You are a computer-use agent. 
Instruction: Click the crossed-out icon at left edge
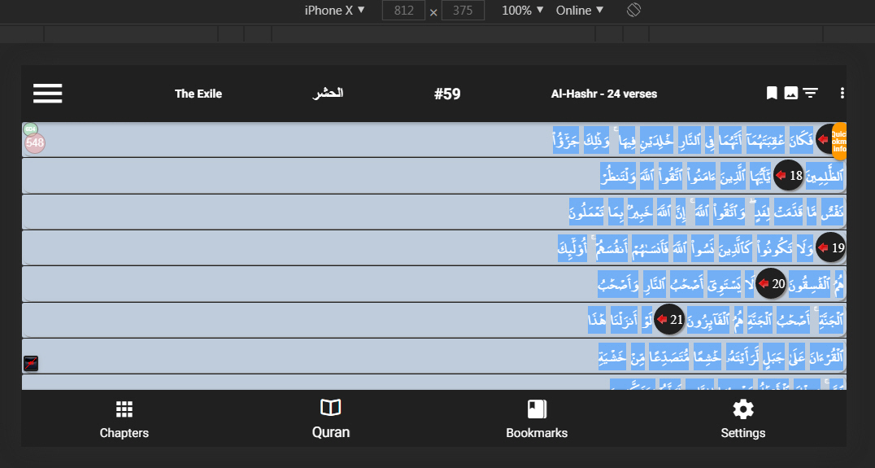[x=31, y=364]
